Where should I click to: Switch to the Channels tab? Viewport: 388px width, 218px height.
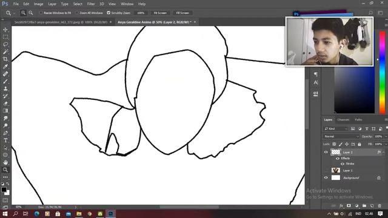[343, 120]
